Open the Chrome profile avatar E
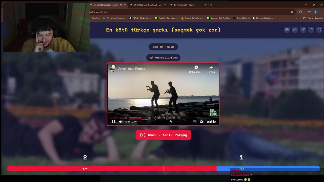This screenshot has height=182, width=324. (x=315, y=12)
